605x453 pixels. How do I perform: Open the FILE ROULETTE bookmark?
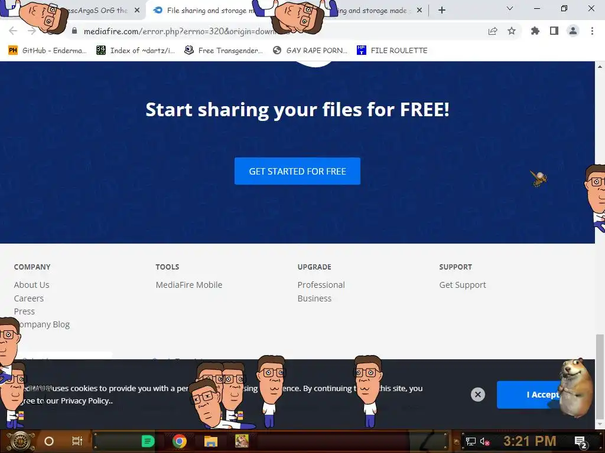pos(392,51)
